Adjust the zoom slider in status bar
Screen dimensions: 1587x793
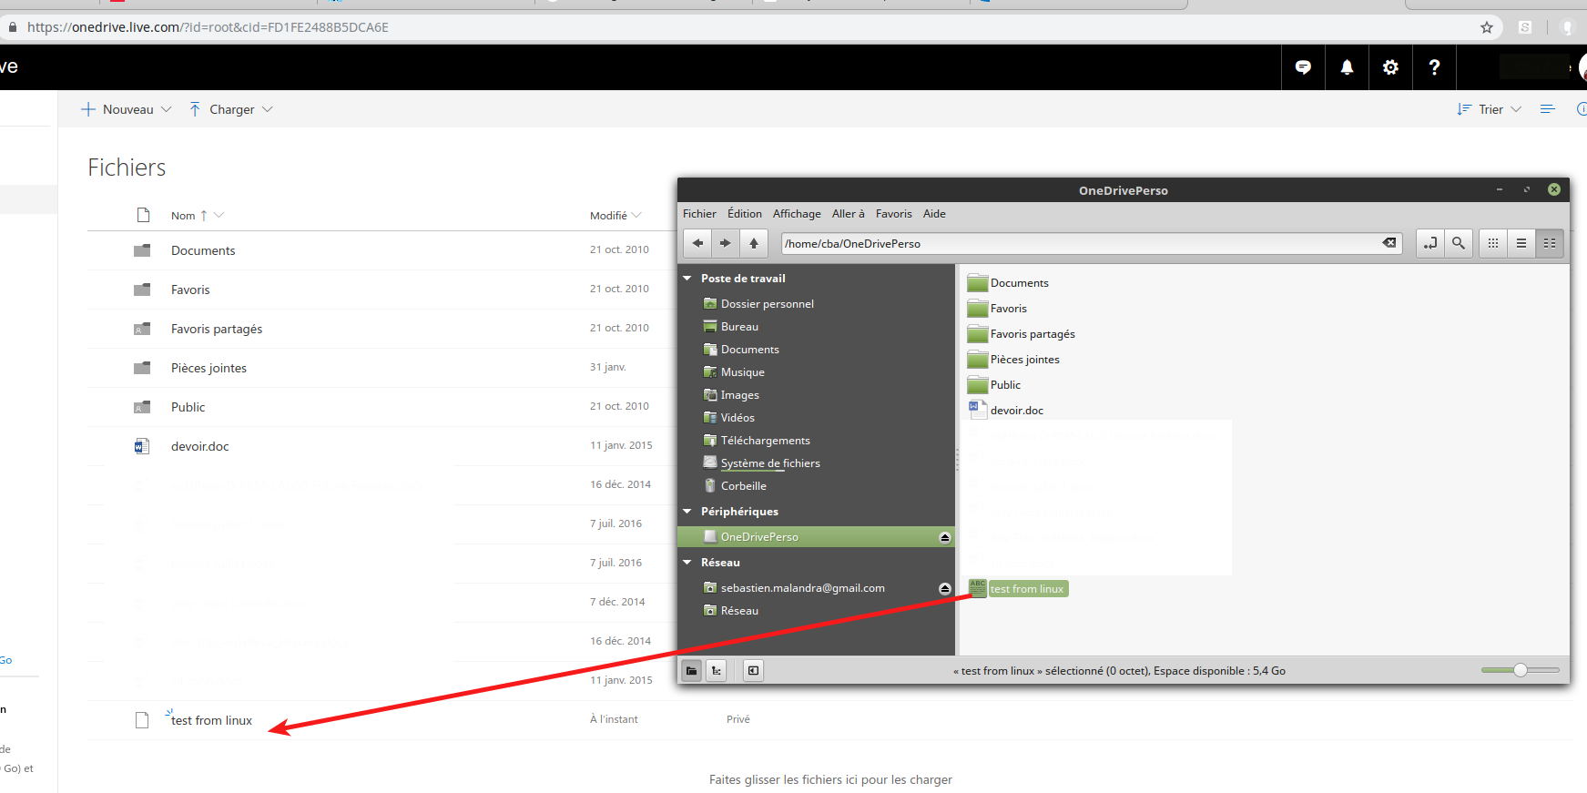point(1520,671)
